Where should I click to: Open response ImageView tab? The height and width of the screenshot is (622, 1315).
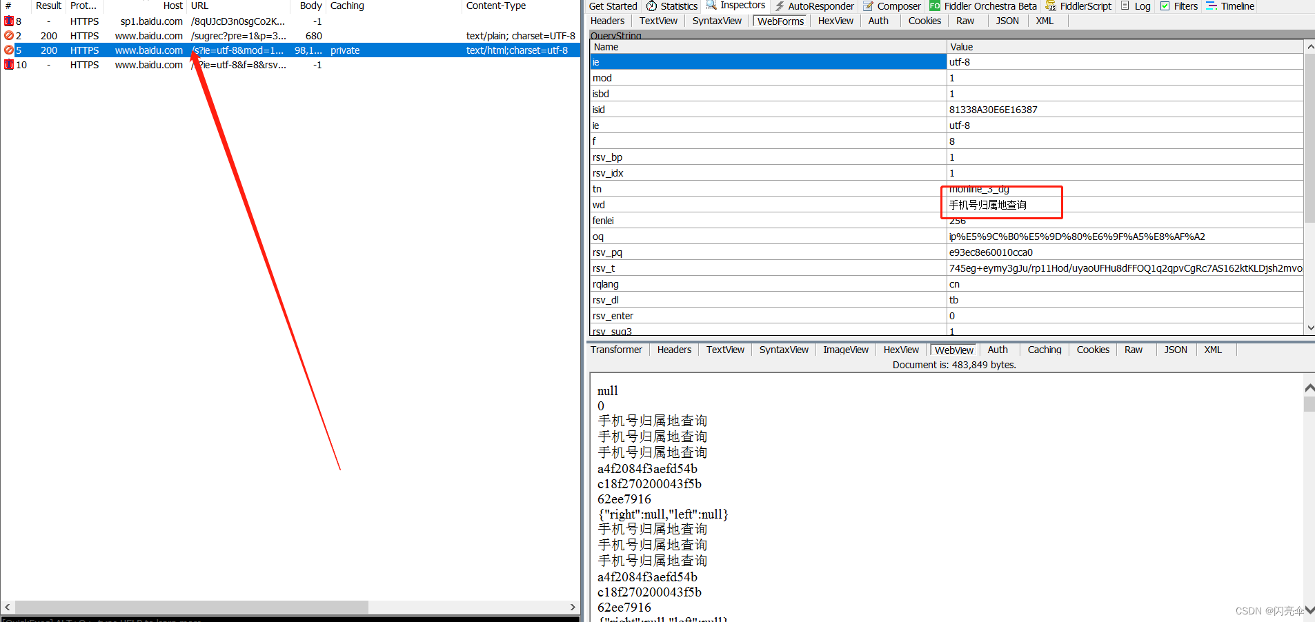[846, 350]
